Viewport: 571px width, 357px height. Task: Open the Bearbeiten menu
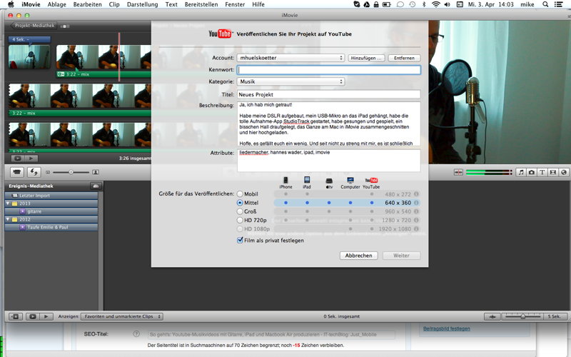tap(86, 4)
